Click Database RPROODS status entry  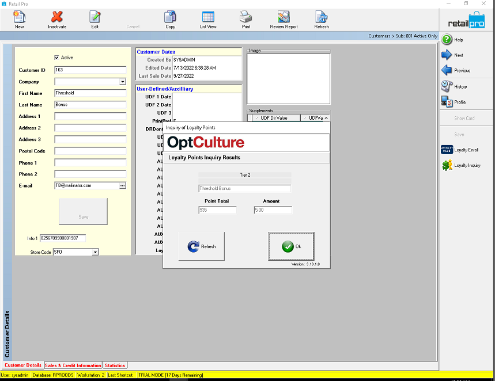pyautogui.click(x=53, y=375)
